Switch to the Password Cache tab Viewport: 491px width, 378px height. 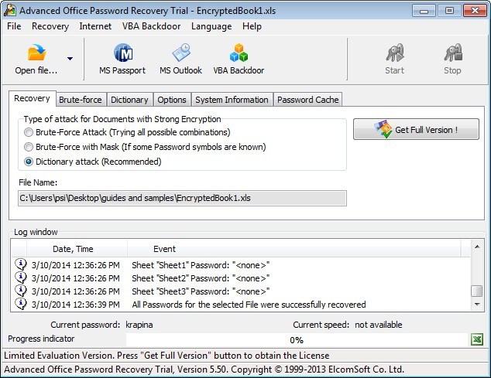(x=307, y=100)
